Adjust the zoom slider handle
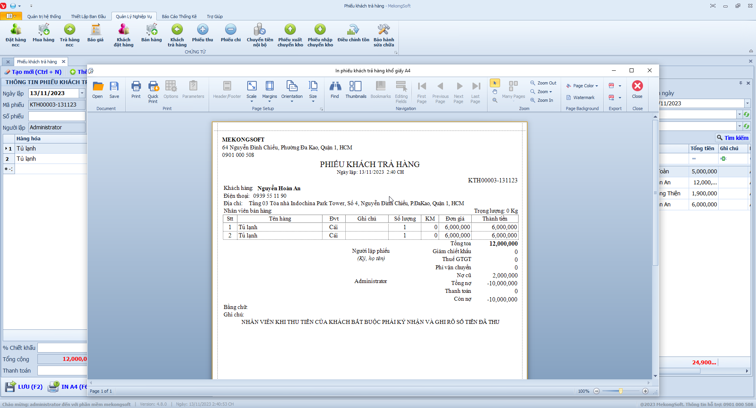Viewport: 756px width, 408px height. [621, 391]
